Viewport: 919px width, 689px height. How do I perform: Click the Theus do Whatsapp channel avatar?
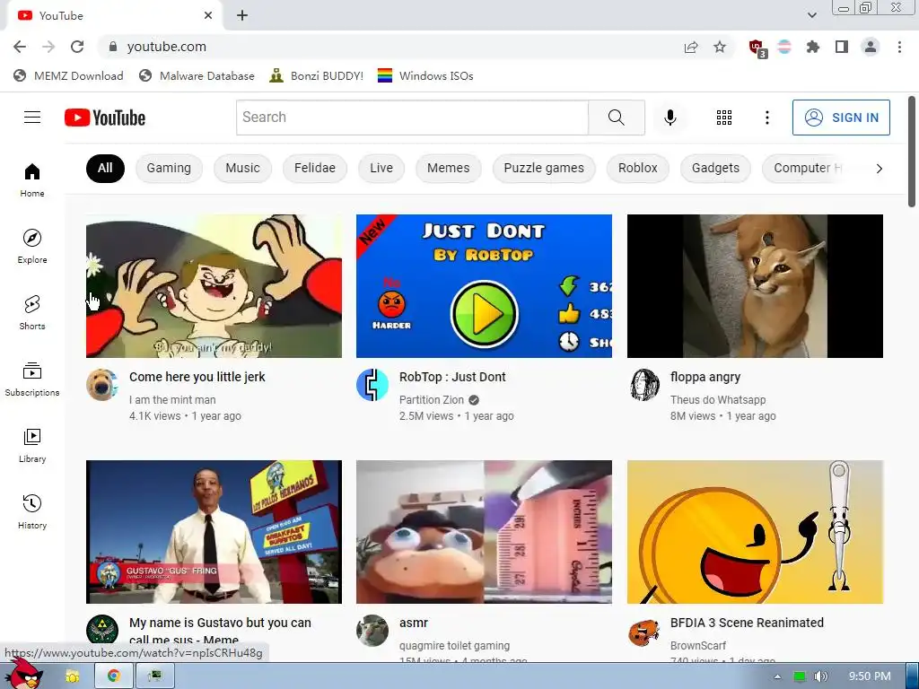tap(643, 385)
